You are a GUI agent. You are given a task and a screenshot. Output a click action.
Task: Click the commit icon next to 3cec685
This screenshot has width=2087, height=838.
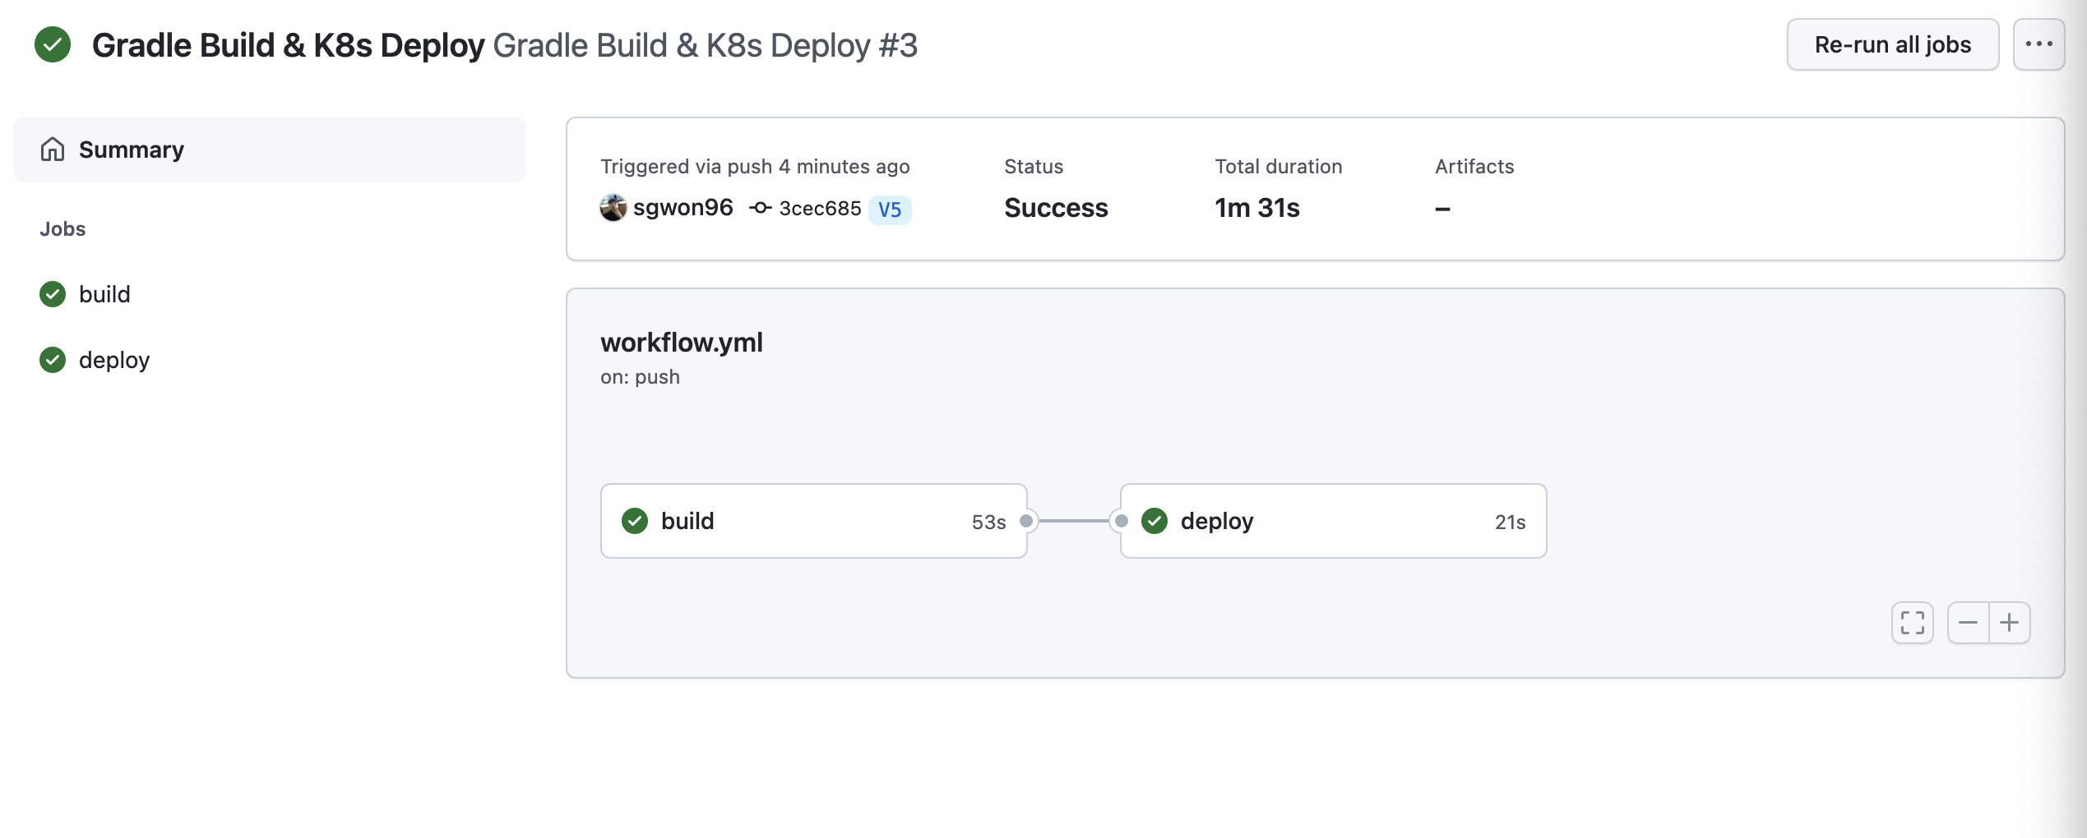click(x=758, y=208)
